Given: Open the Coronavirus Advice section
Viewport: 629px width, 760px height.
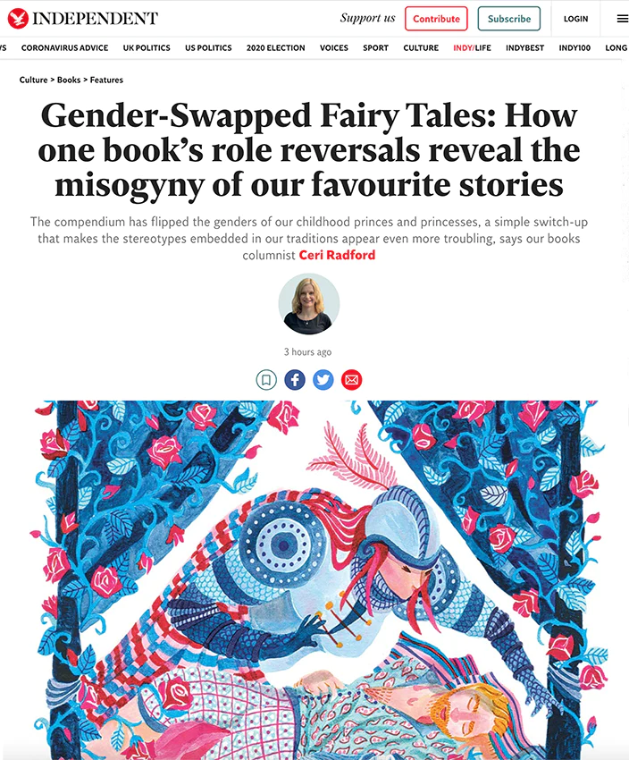Looking at the screenshot, I should 65,48.
